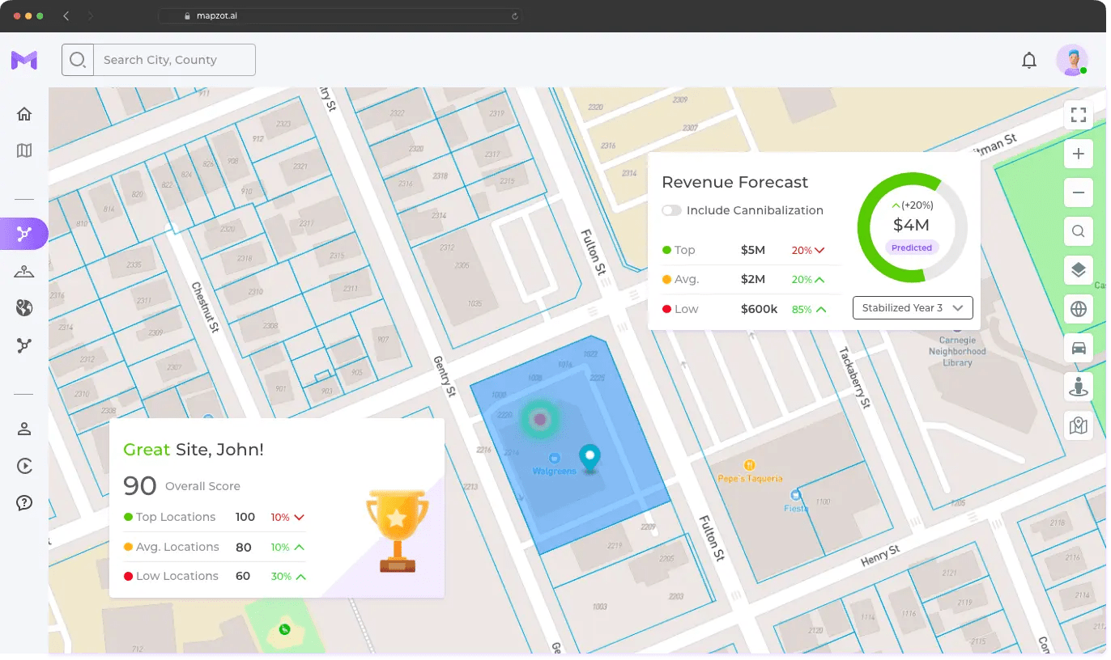Open the Stabilized Year 3 dropdown
1111x660 pixels.
click(x=913, y=307)
